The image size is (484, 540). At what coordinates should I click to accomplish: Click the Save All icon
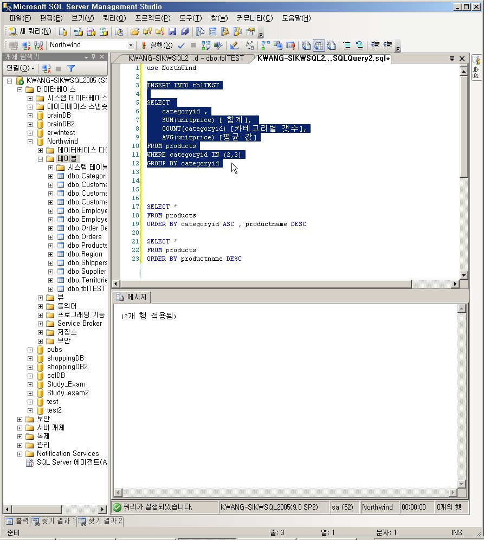point(185,31)
